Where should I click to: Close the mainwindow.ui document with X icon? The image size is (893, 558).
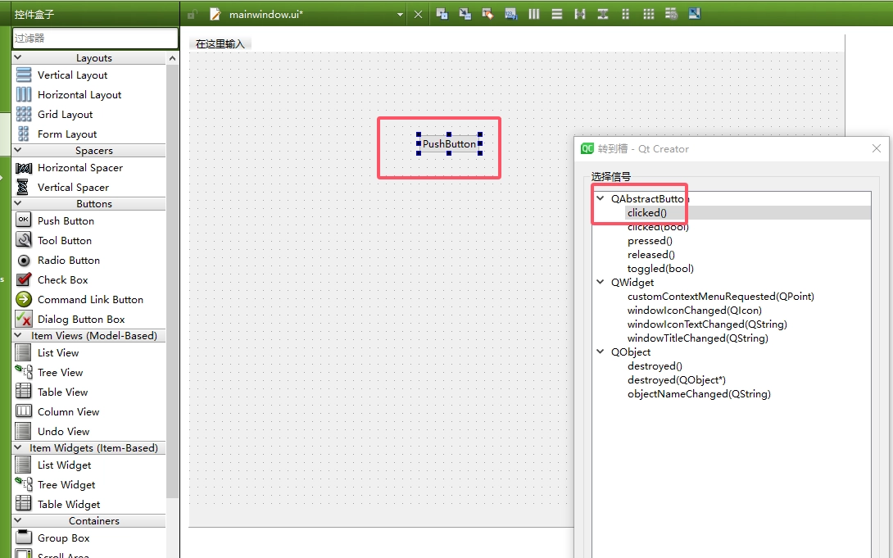[x=418, y=14]
